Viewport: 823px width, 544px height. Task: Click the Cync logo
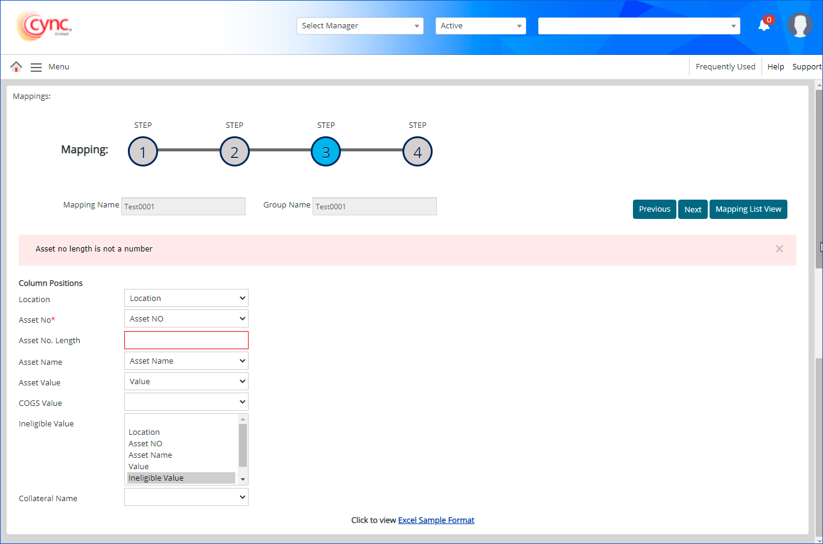(44, 26)
